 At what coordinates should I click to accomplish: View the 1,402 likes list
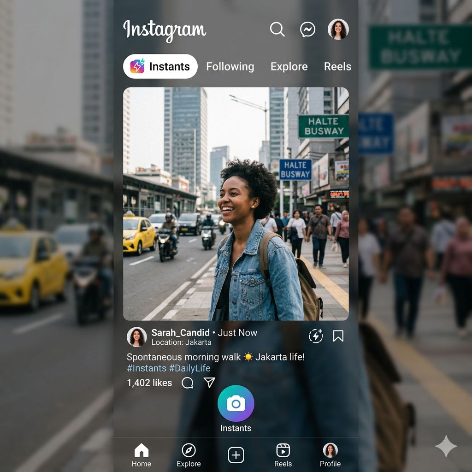(149, 383)
